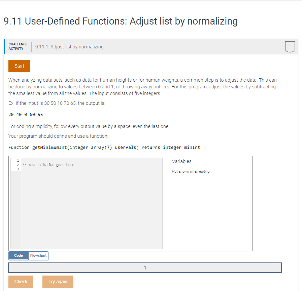Click the comment Your solution goes here
The height and width of the screenshot is (291, 302).
coord(48,165)
